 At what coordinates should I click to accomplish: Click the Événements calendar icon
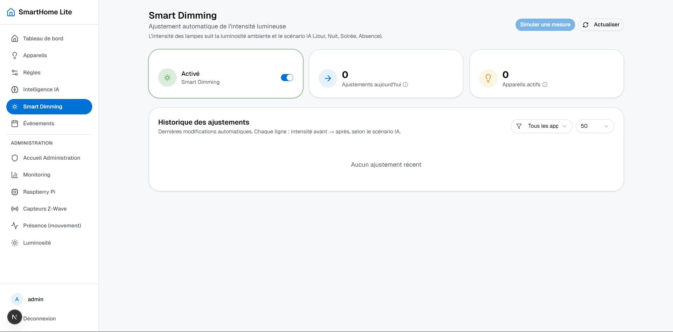coord(15,123)
